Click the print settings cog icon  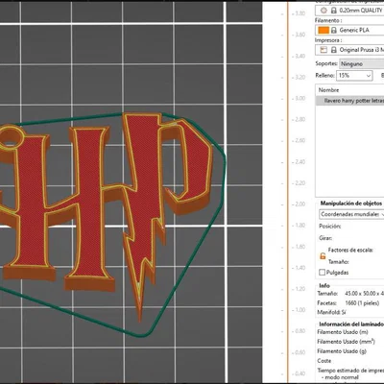pyautogui.click(x=324, y=11)
